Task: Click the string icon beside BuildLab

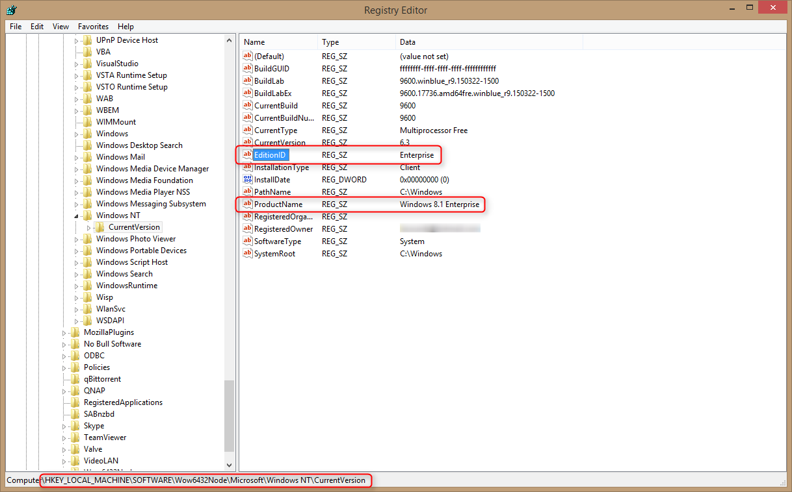Action: coord(247,80)
